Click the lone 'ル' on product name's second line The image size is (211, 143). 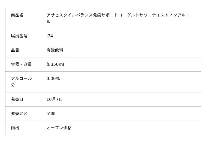click(x=49, y=22)
